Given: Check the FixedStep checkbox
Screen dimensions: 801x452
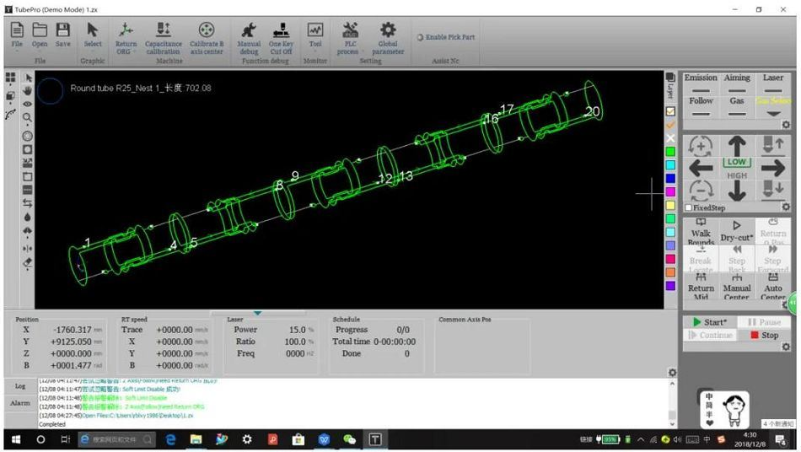Looking at the screenshot, I should point(689,207).
